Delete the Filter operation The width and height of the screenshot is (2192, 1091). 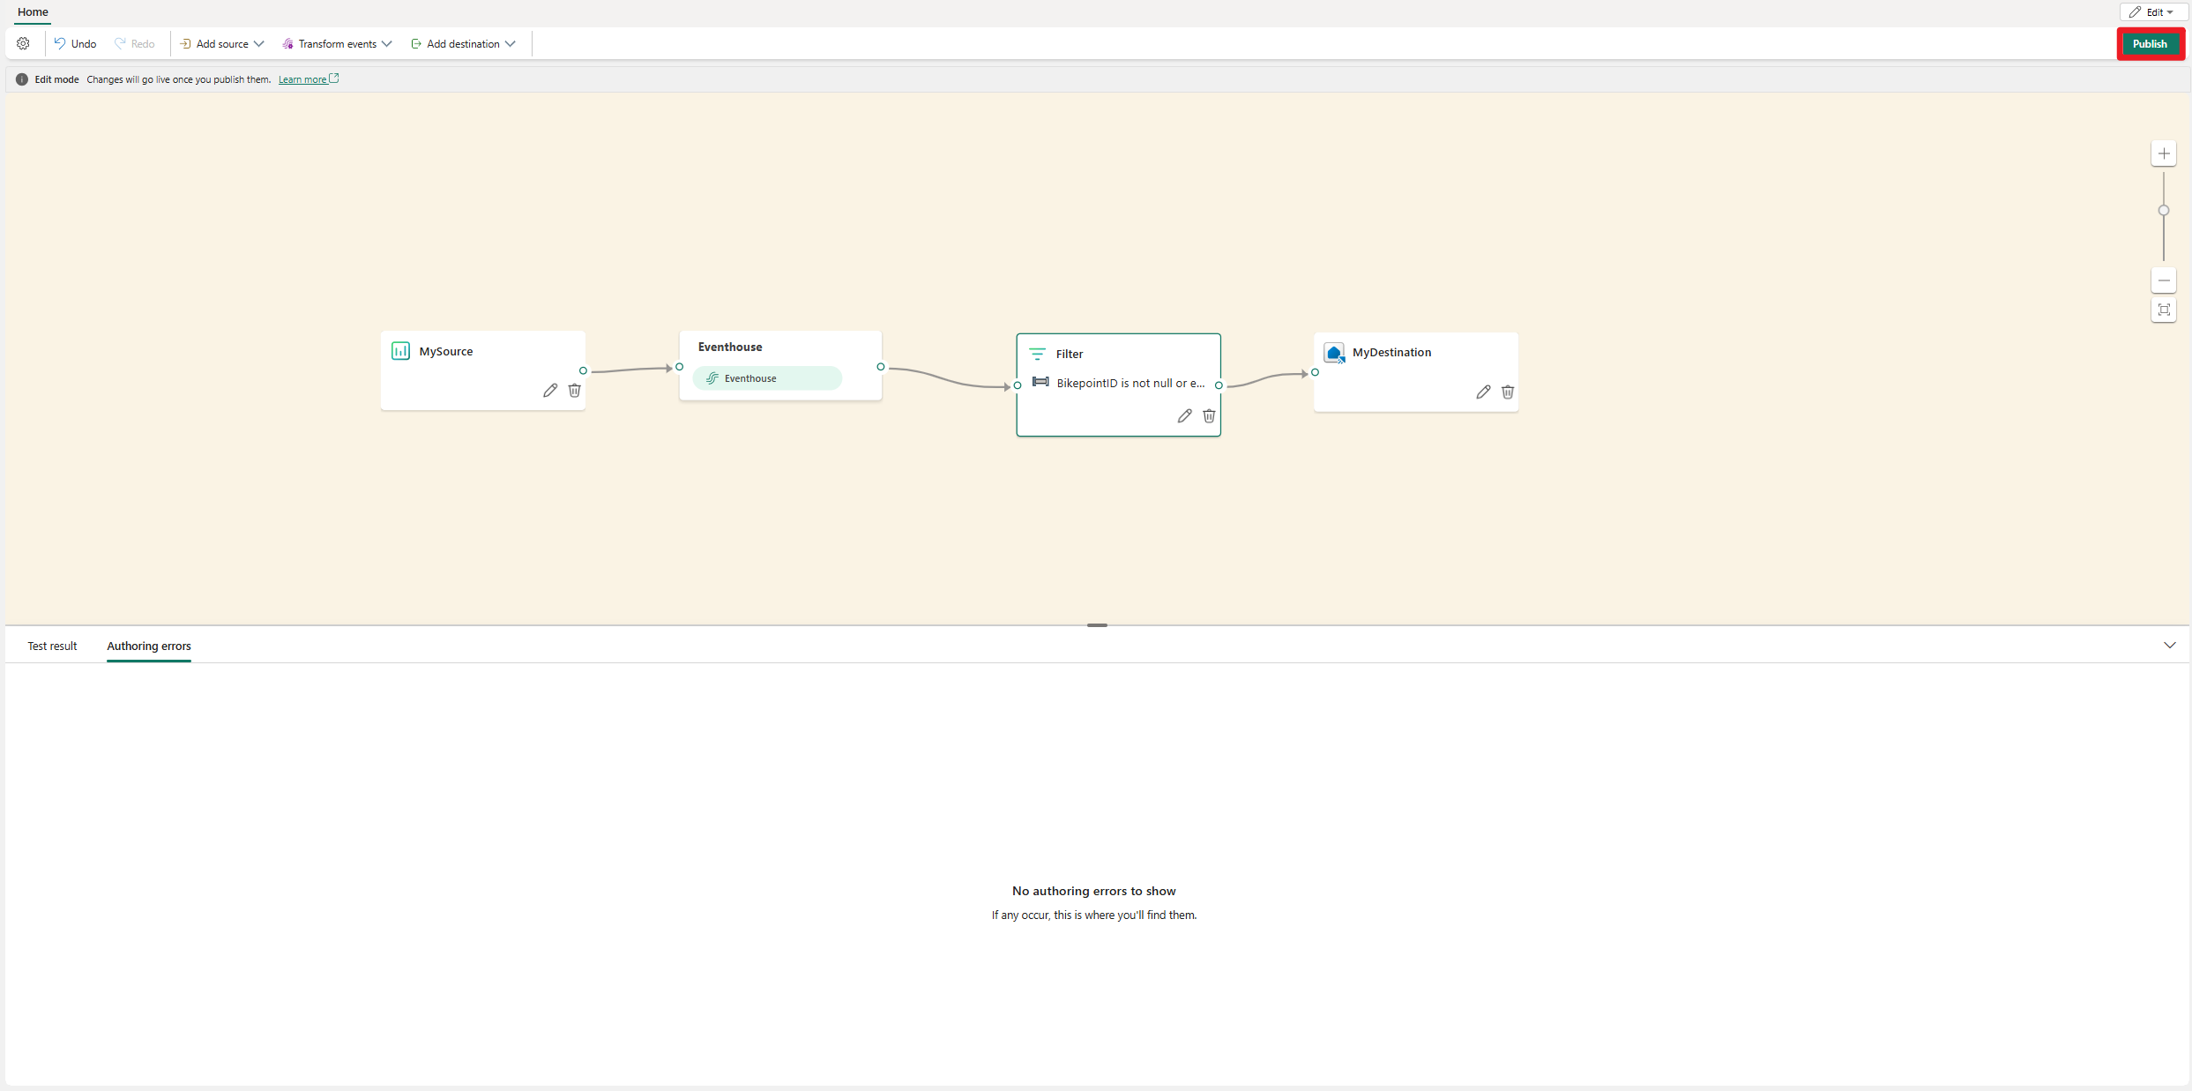[1209, 415]
